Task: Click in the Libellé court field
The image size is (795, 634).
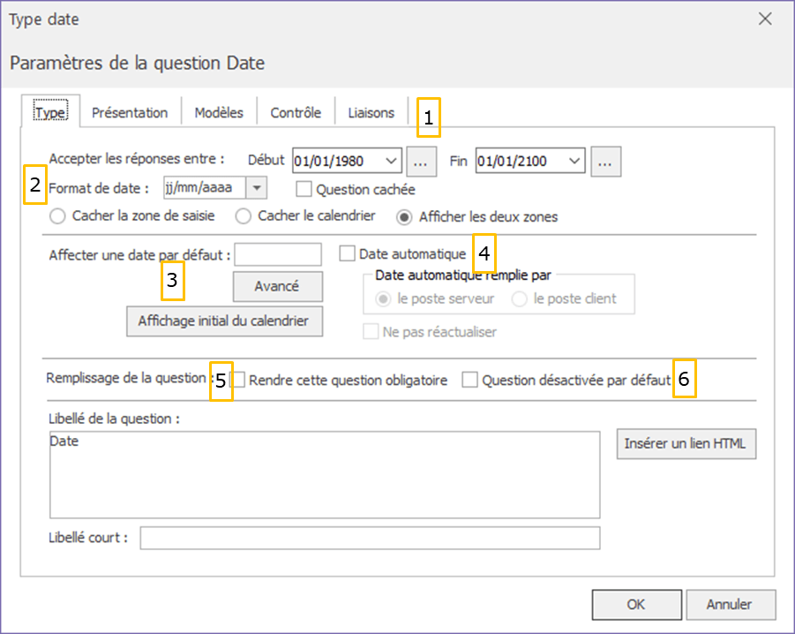Action: tap(370, 538)
